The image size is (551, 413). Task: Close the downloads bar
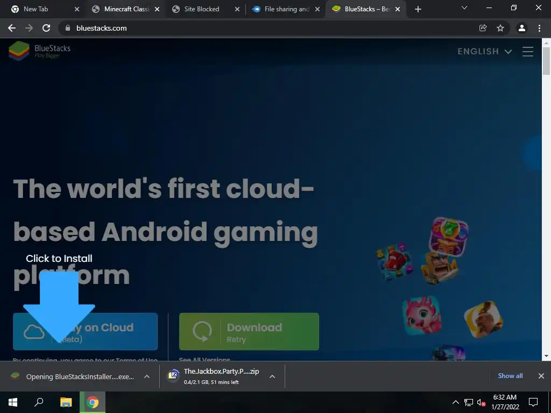pyautogui.click(x=541, y=376)
